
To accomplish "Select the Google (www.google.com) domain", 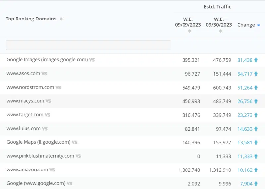I will (36, 183).
